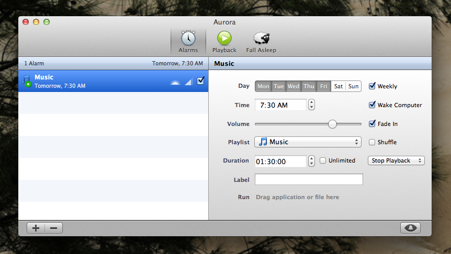Minimize Aurora window with yellow button
The height and width of the screenshot is (254, 451).
36,22
